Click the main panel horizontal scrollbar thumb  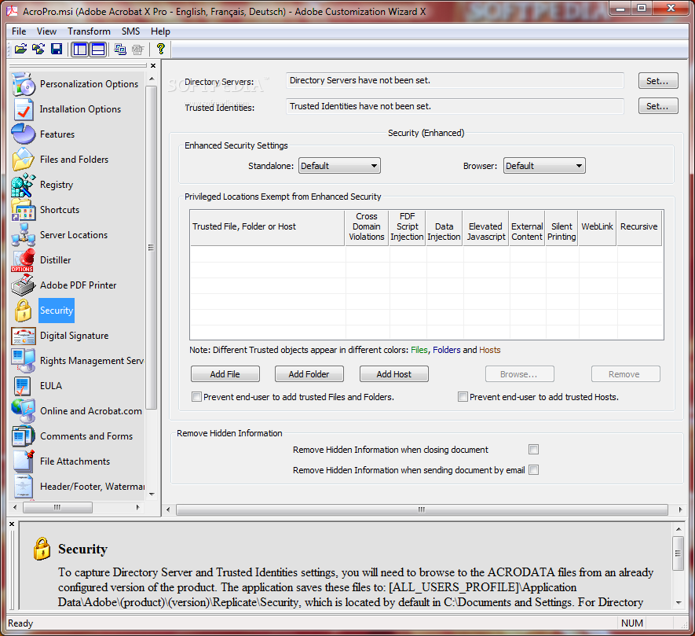422,509
